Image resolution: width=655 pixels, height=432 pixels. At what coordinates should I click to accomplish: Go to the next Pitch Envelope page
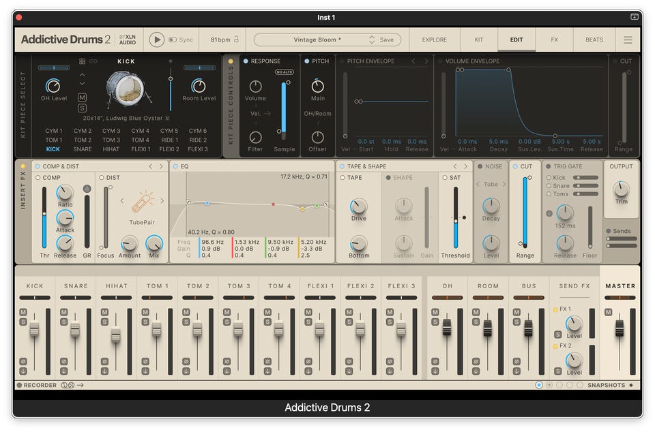point(426,61)
